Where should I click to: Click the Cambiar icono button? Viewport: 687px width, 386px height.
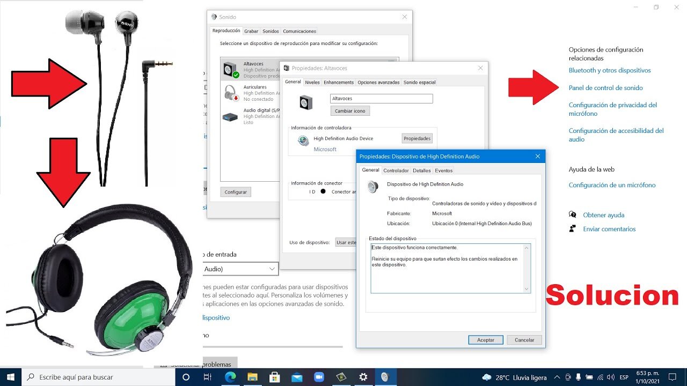coord(350,111)
